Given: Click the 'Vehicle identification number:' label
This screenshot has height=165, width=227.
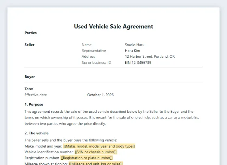Looking at the screenshot, I should click(49, 152).
